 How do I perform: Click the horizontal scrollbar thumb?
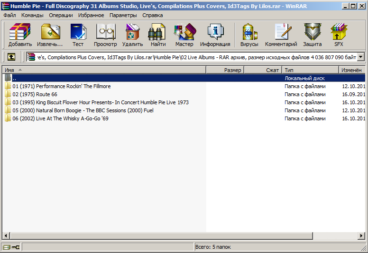point(161,235)
